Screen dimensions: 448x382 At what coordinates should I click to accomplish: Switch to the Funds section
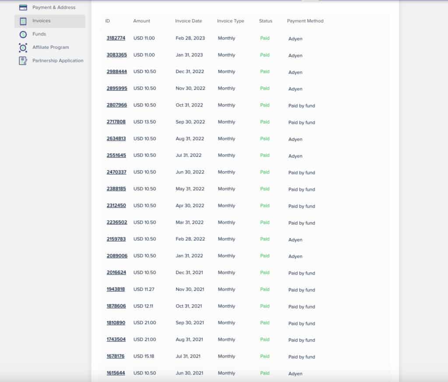(x=39, y=34)
